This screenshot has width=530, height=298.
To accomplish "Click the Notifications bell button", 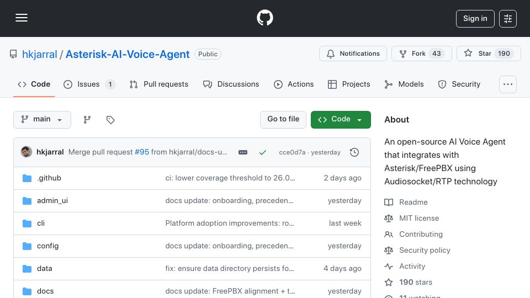I will tap(353, 54).
